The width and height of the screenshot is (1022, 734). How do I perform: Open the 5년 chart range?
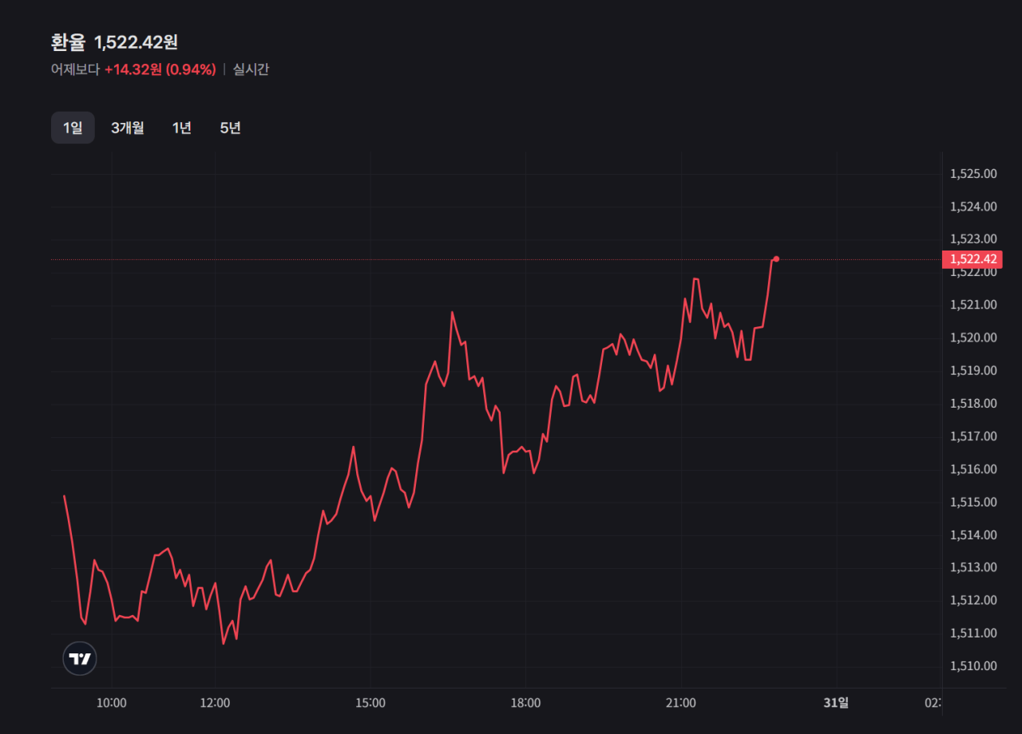point(231,128)
